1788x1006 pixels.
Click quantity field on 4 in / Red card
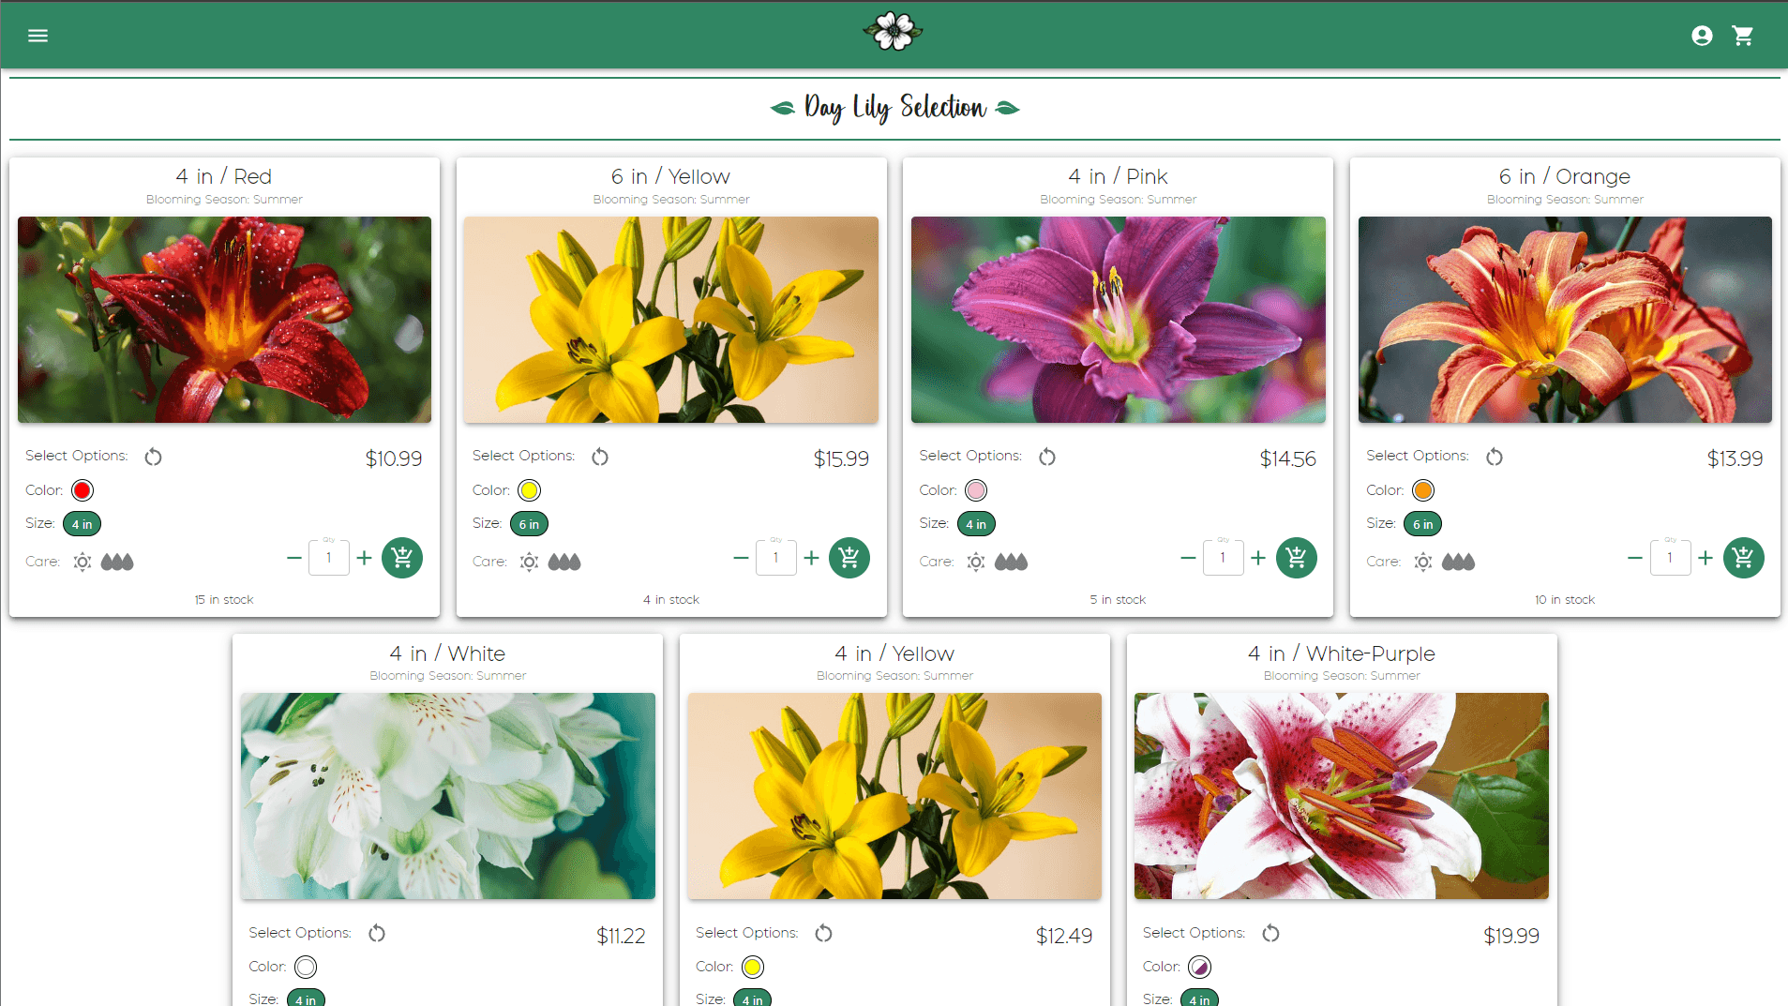pos(329,558)
